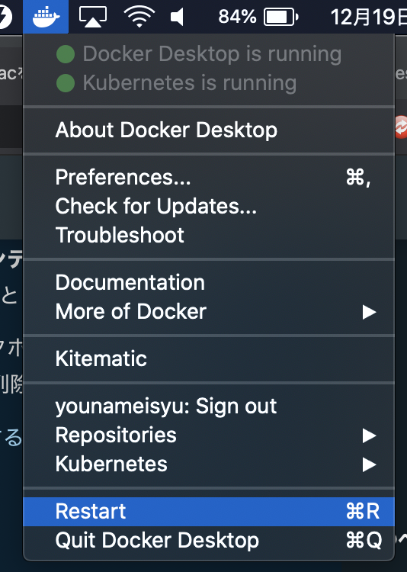Select Quit Docker Desktop
The width and height of the screenshot is (407, 572).
click(209, 540)
